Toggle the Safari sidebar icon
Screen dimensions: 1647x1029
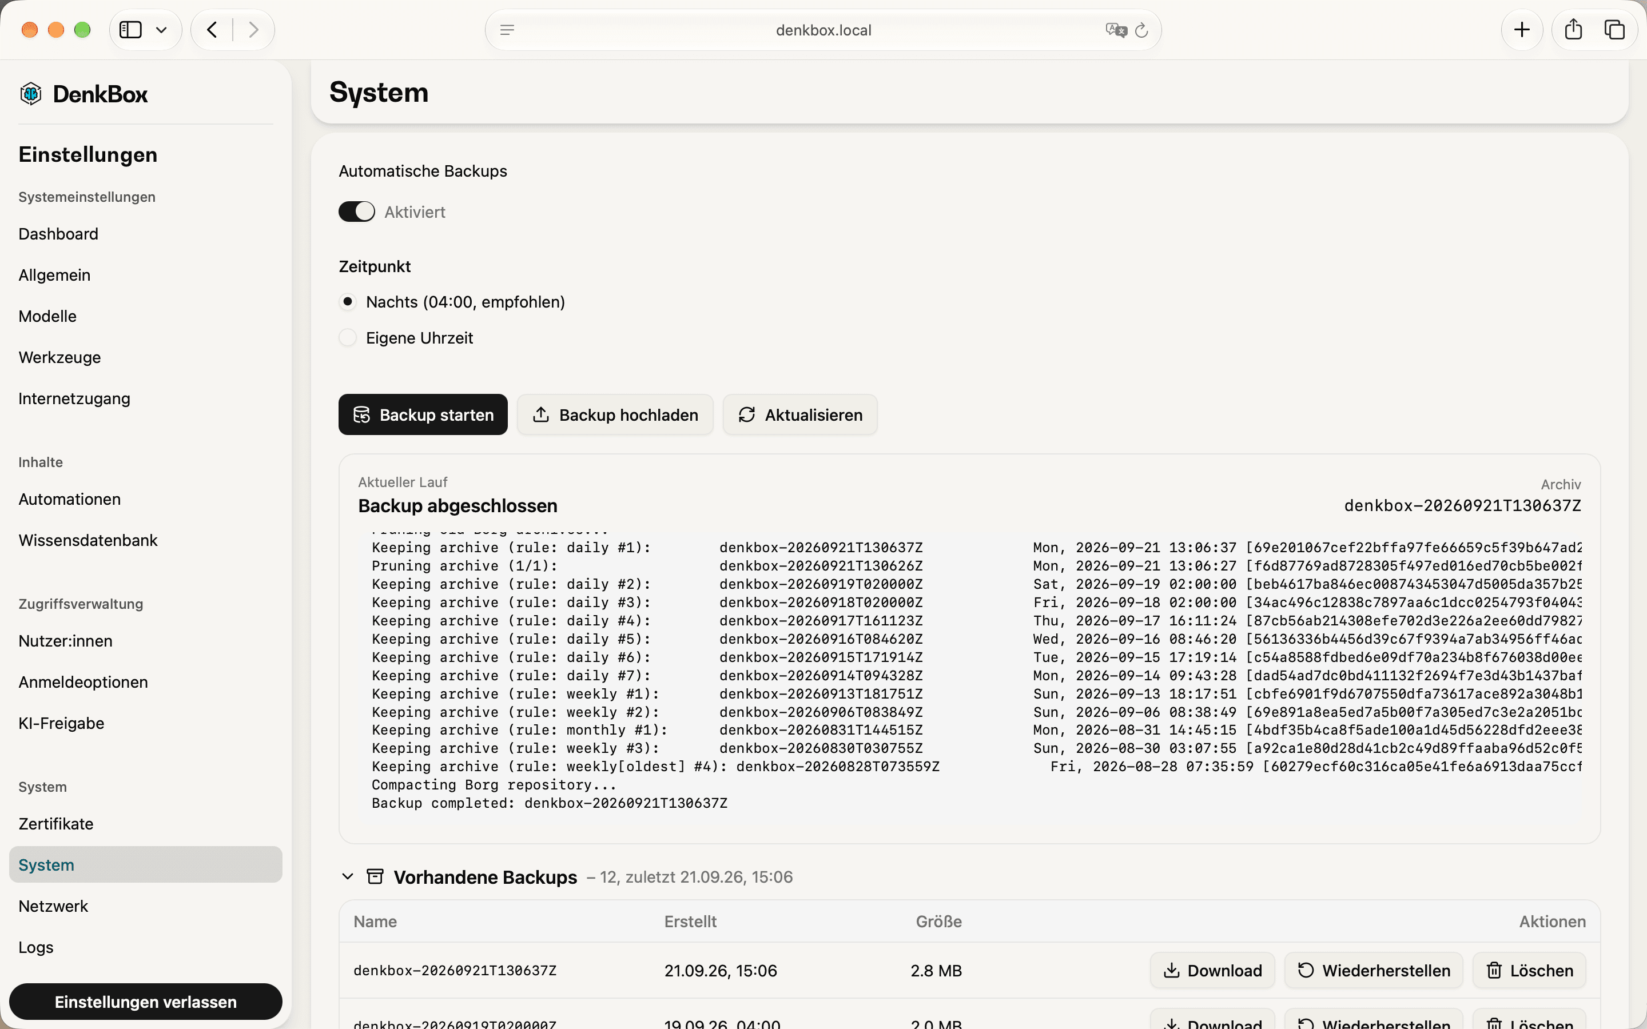pos(130,30)
